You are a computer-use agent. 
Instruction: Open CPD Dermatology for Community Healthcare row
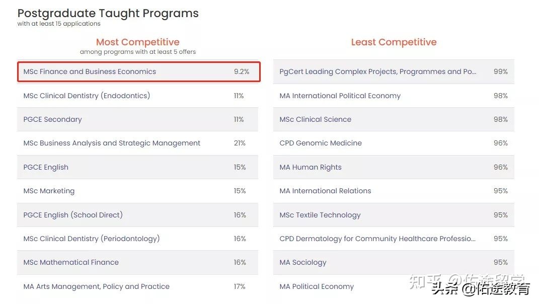[x=377, y=239]
